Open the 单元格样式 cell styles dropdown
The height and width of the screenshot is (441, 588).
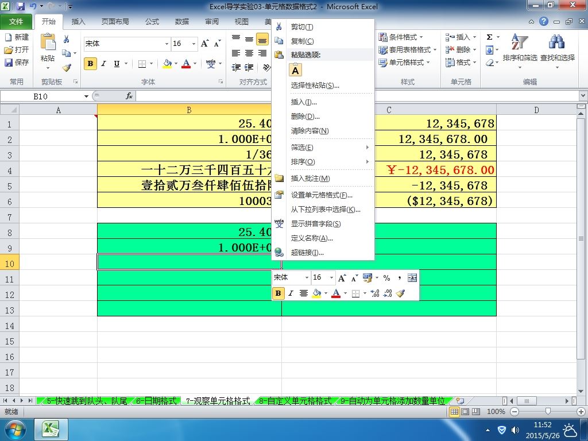[404, 62]
